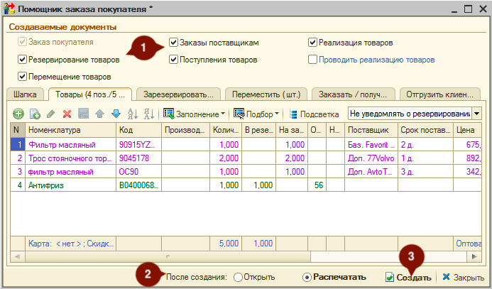The image size is (492, 289).
Task: Click the value 56 in Антифриз row
Action: [x=317, y=185]
